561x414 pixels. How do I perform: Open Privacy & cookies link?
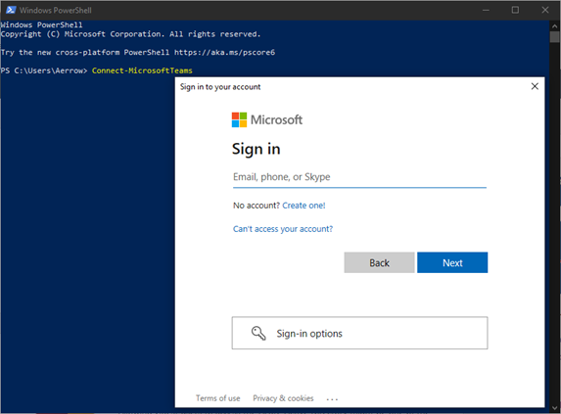(283, 398)
